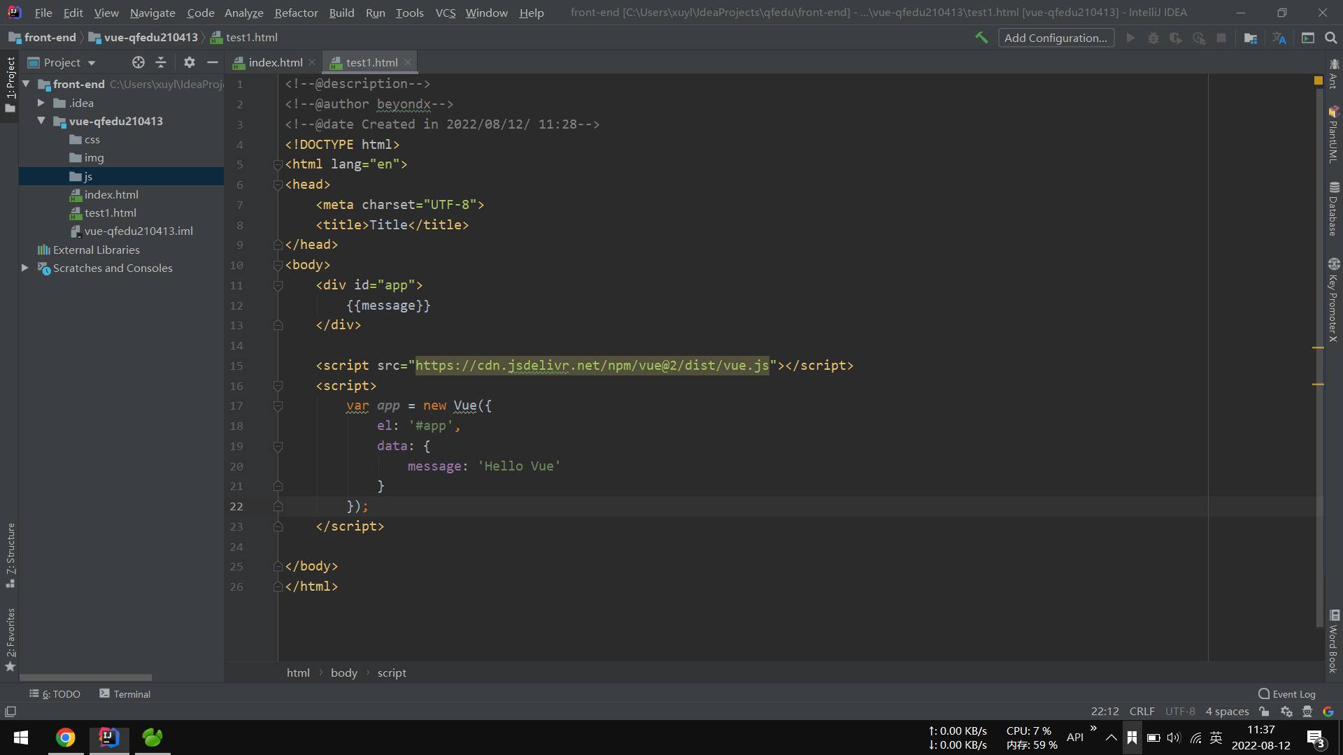Viewport: 1343px width, 755px height.
Task: Collapse the vue-qfedu210413 module node
Action: [x=41, y=121]
